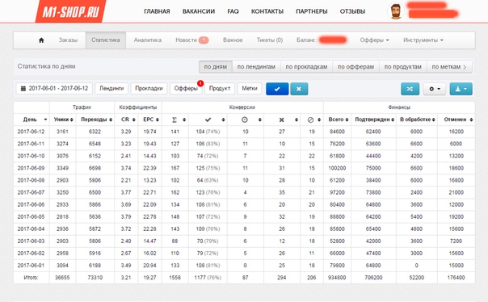Open the Новости section
Screen dimensions: 488x302
[x=186, y=40]
